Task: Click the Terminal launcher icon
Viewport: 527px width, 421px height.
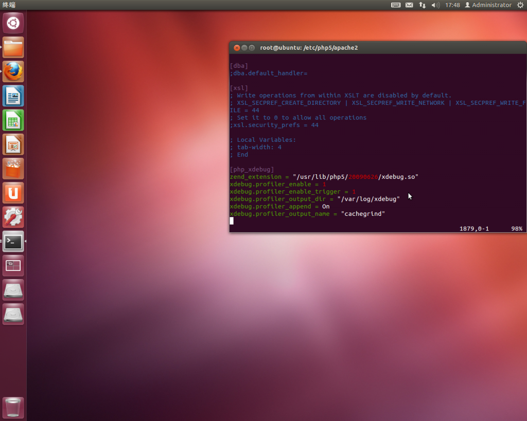Action: (13, 241)
